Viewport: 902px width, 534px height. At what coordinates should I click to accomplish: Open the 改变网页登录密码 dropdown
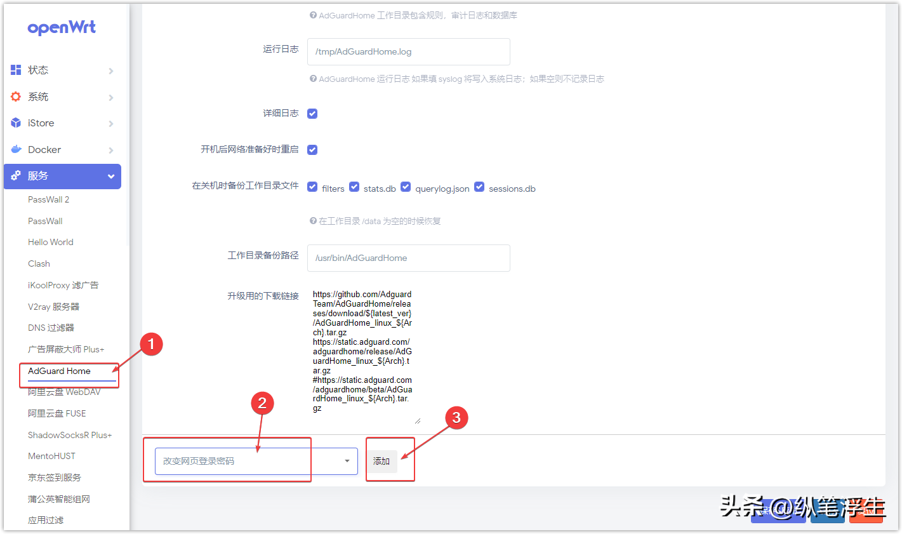[x=256, y=461]
